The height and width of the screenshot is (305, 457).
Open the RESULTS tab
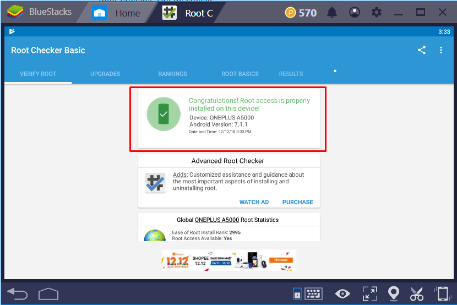[291, 74]
